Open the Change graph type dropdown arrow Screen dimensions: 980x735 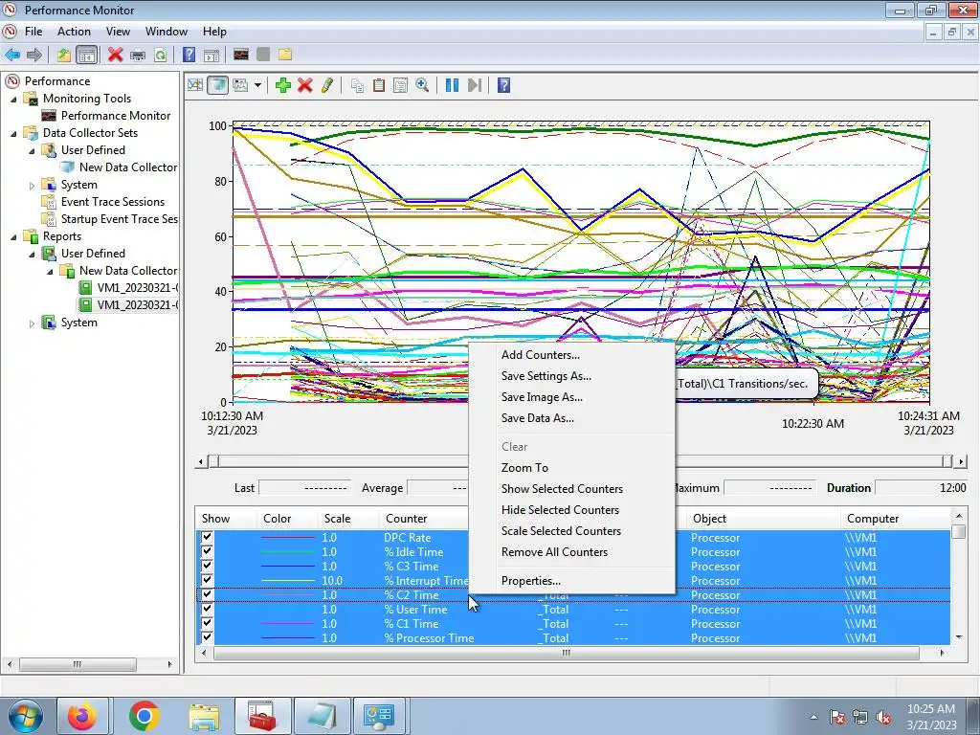tap(257, 85)
